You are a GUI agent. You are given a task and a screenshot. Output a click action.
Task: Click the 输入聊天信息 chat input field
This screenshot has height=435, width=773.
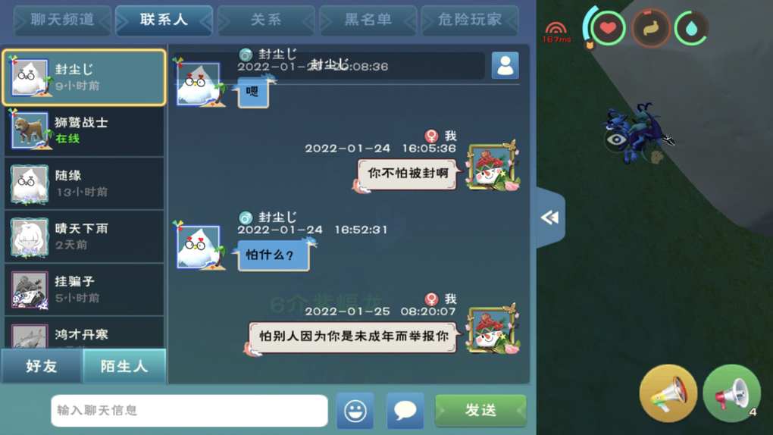click(189, 410)
